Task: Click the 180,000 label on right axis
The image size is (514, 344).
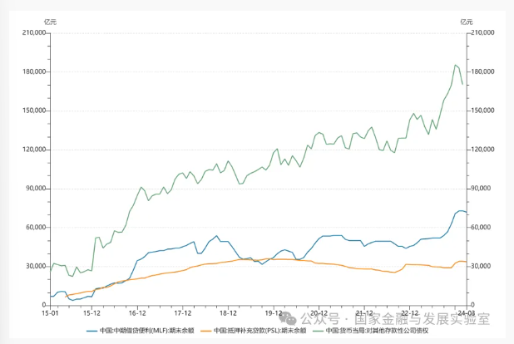Action: [482, 71]
